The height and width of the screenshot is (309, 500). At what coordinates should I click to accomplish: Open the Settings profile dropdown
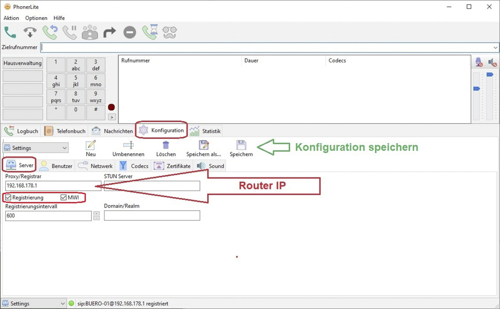[x=35, y=148]
